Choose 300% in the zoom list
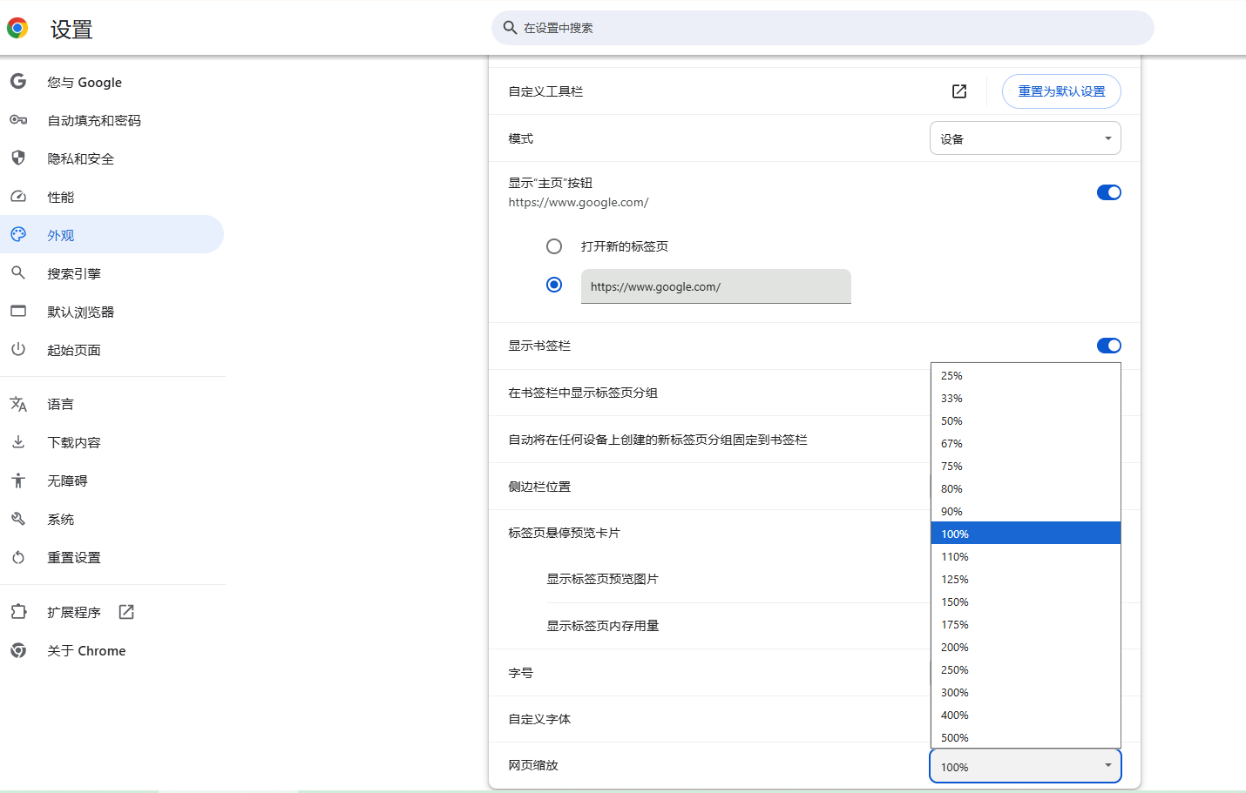This screenshot has width=1246, height=793. pyautogui.click(x=1026, y=692)
